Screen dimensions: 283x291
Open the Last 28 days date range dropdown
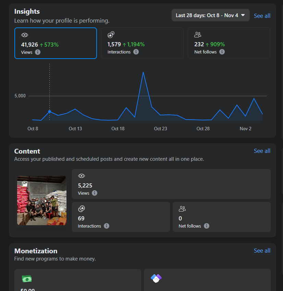click(210, 15)
